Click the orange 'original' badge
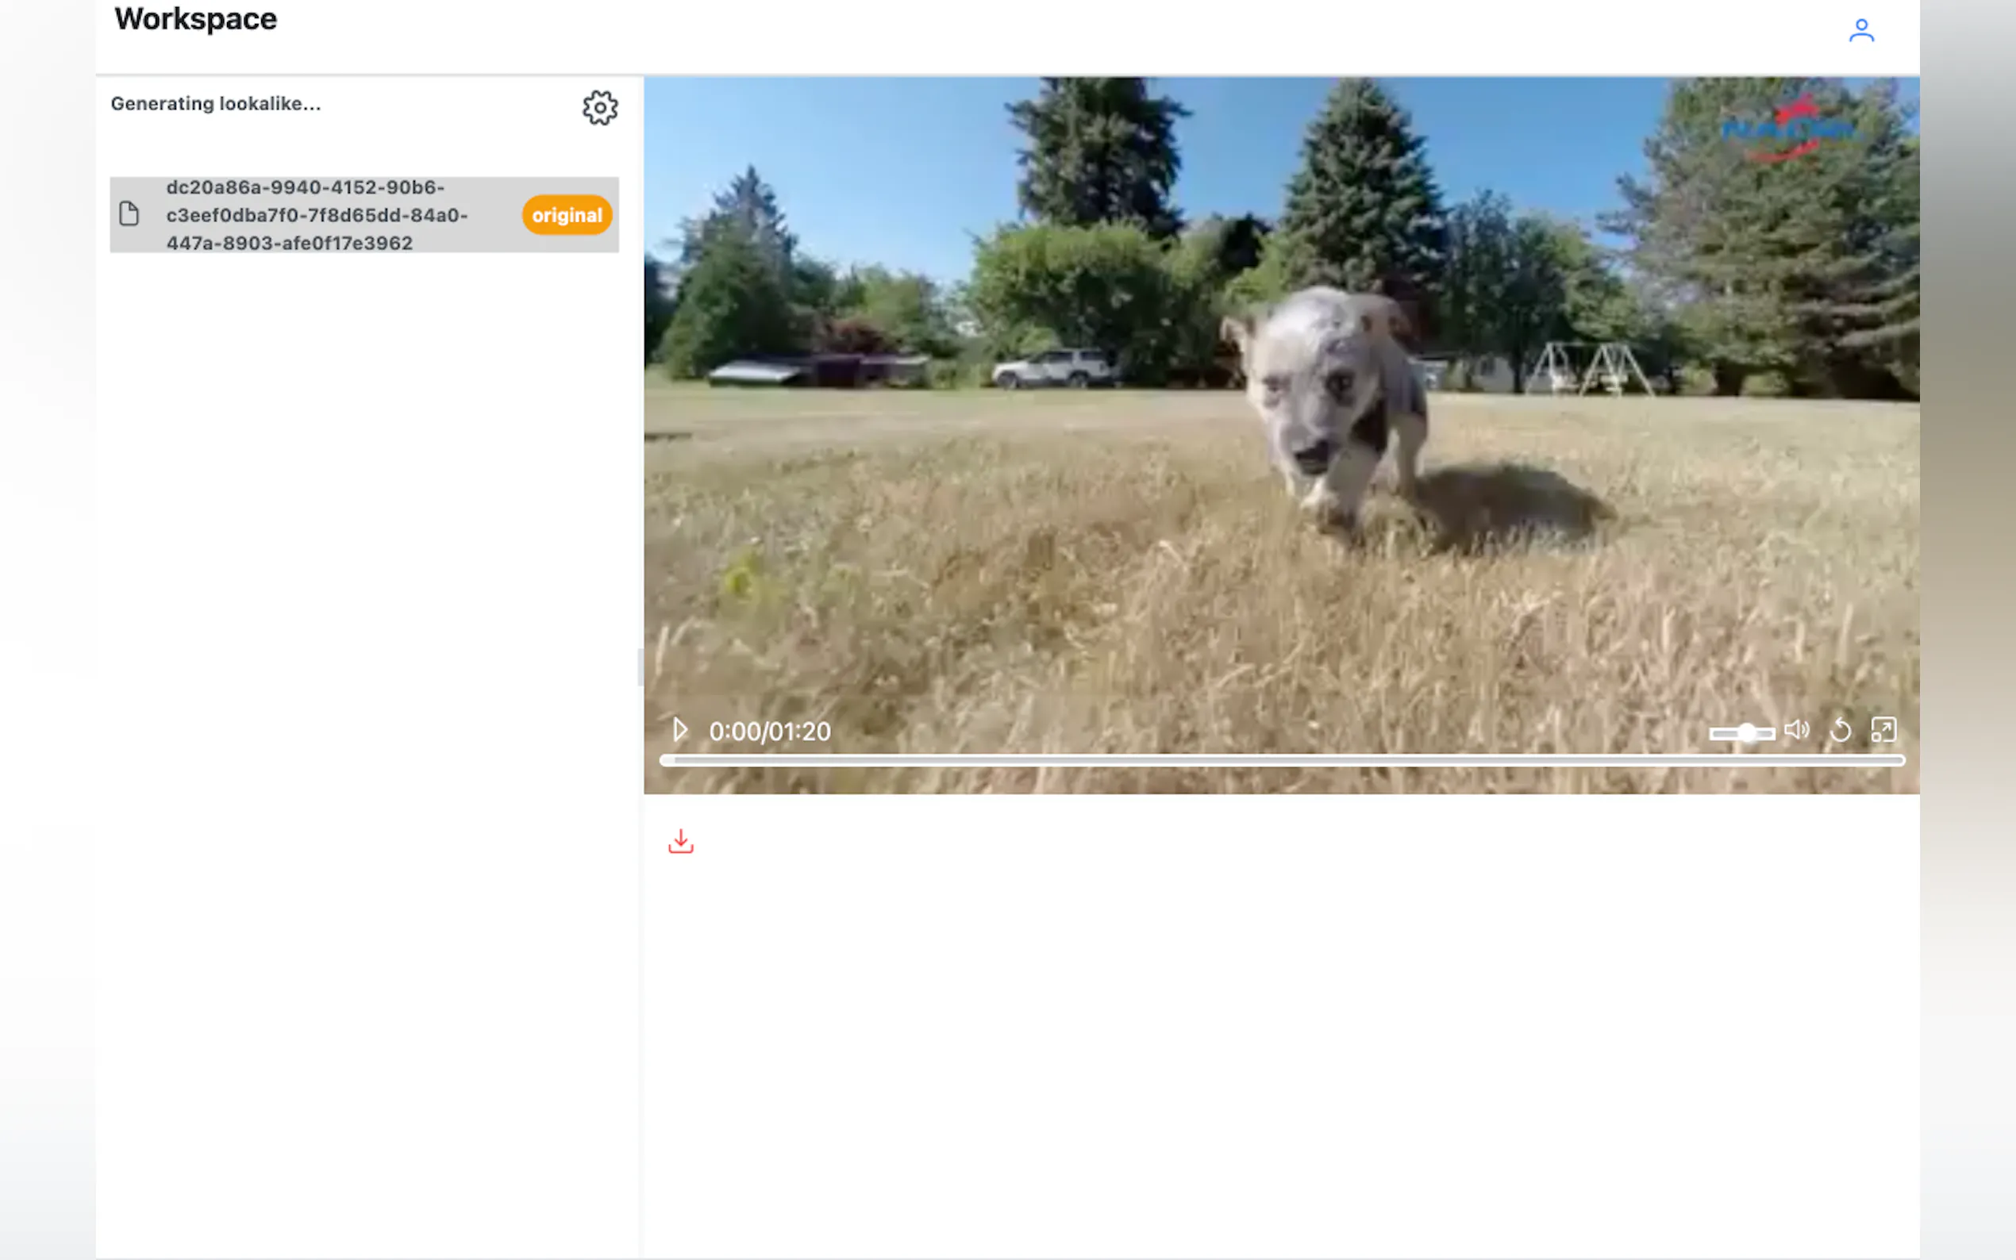 pyautogui.click(x=567, y=215)
